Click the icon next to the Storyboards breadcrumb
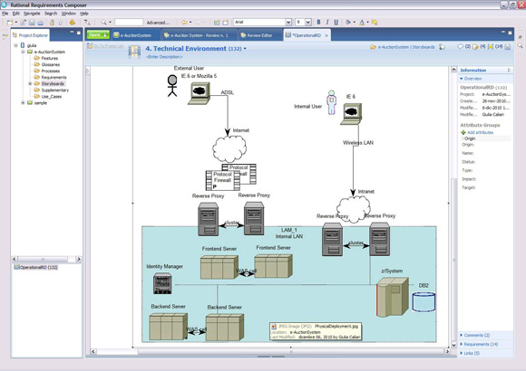Image resolution: width=526 pixels, height=371 pixels. click(x=443, y=47)
